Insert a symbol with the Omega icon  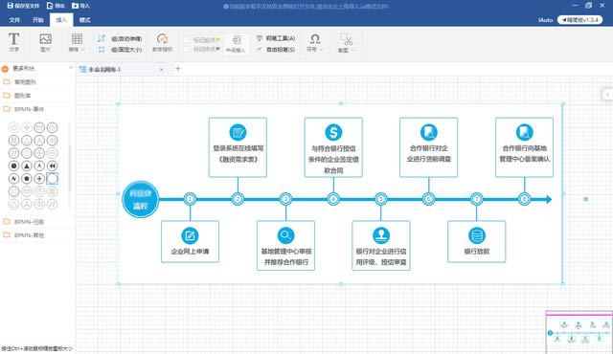click(x=315, y=38)
